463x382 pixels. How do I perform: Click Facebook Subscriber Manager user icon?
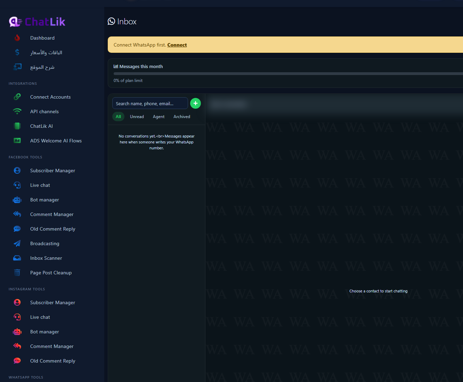[x=17, y=171]
